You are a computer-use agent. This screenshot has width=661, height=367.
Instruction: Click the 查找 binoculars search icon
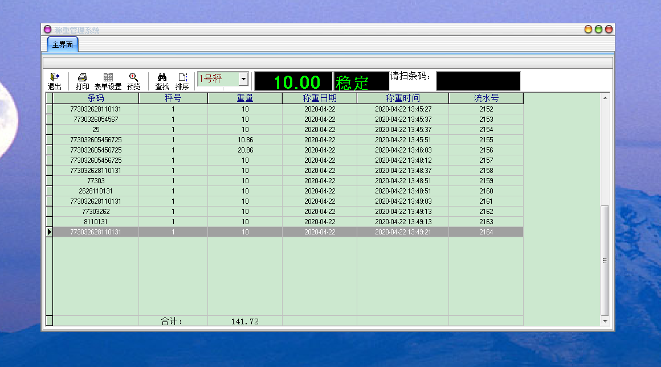[162, 81]
